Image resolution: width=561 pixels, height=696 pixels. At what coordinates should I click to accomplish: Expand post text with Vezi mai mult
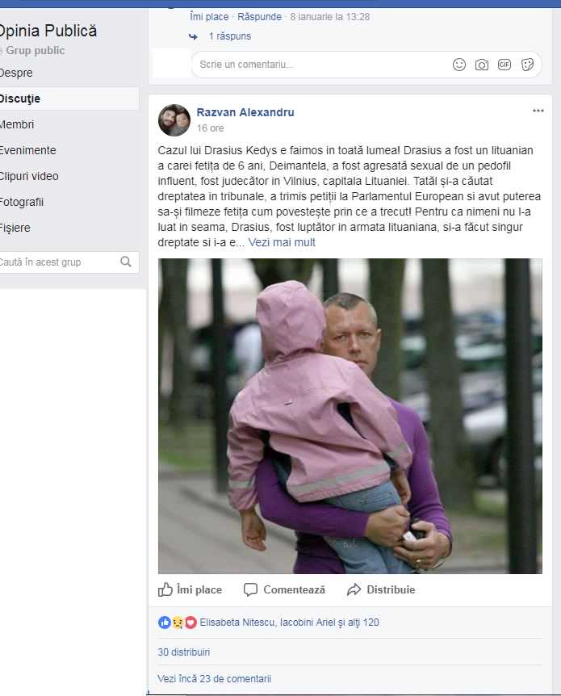click(x=282, y=242)
